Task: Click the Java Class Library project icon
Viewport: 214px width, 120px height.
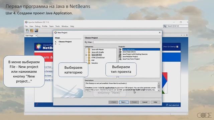Action: tap(120, 52)
